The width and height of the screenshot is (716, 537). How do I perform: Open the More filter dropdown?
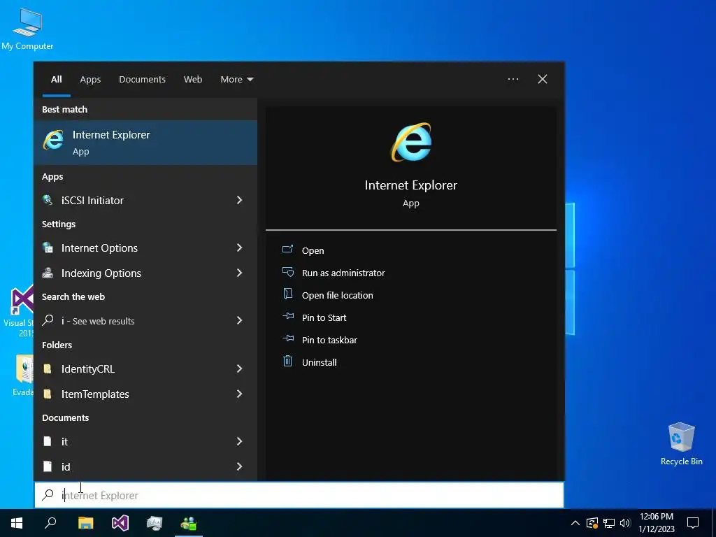coord(236,80)
